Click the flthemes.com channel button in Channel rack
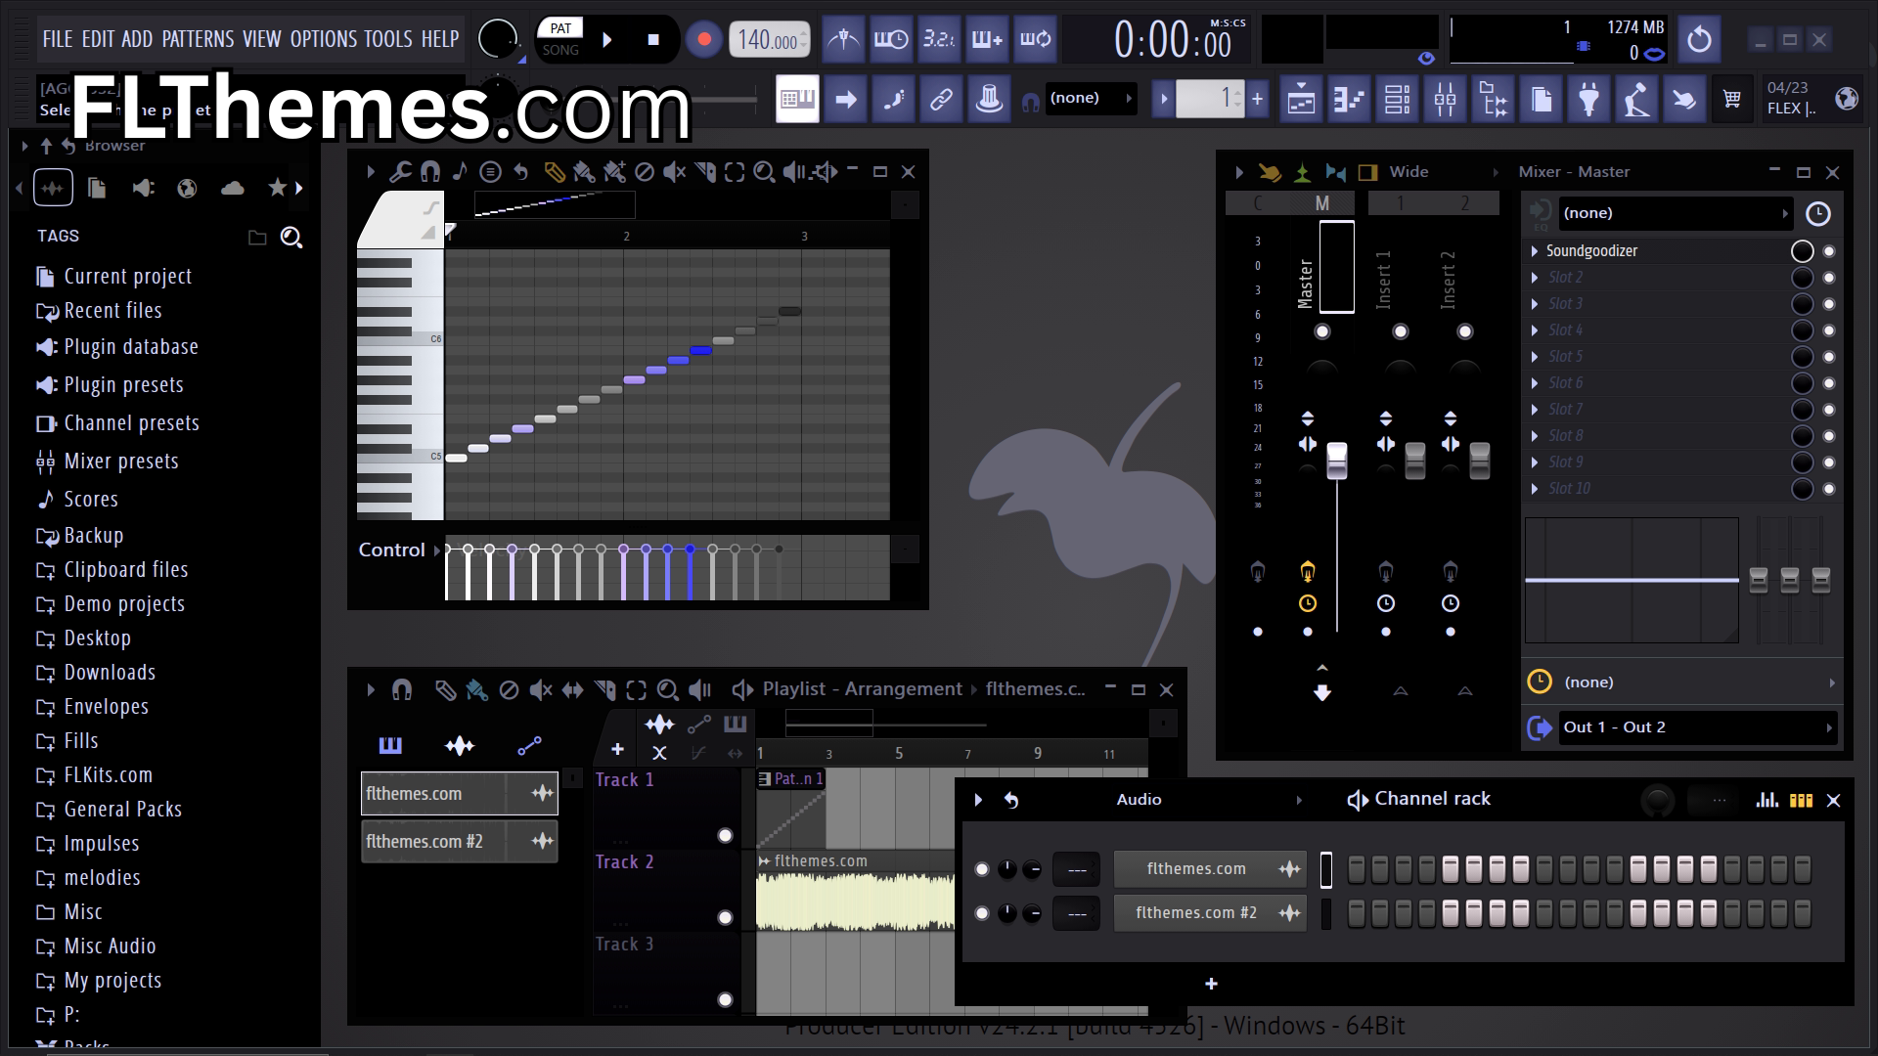1878x1056 pixels. click(1209, 869)
